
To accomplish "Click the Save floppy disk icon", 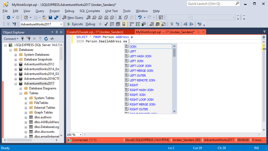I will 50,17.
